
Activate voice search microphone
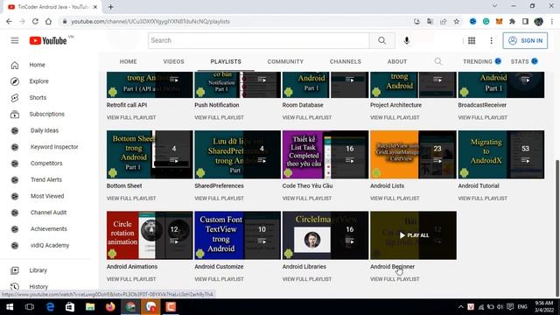point(406,41)
